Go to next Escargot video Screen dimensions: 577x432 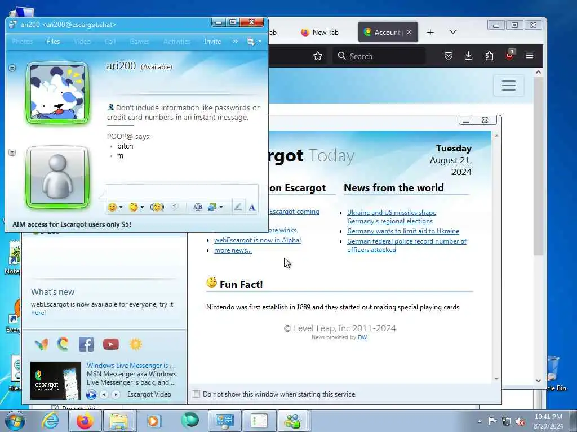[116, 394]
